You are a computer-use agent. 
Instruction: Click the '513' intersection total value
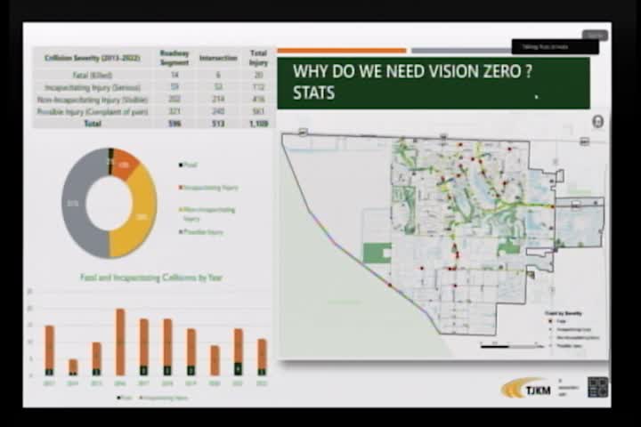(x=218, y=124)
